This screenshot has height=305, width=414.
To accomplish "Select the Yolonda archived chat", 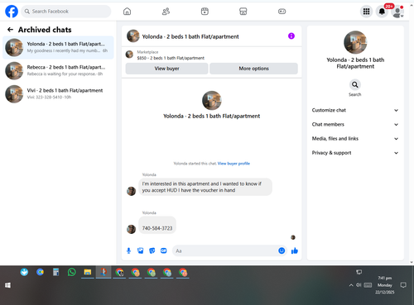I will coord(58,47).
